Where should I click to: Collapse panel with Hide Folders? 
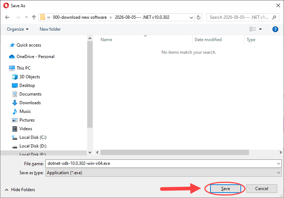pos(20,190)
